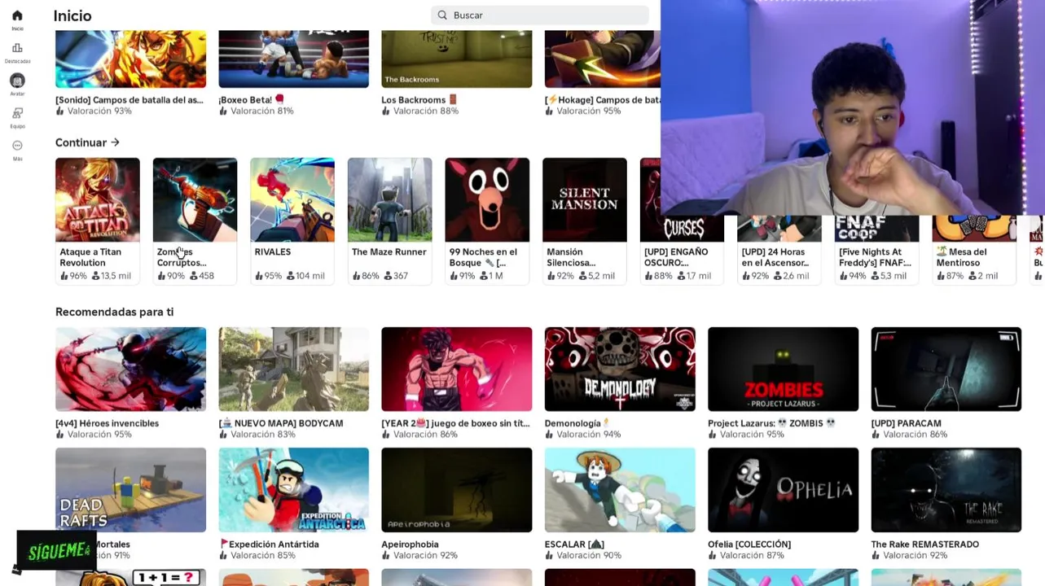
Task: Open The Rake REMASTERED thumbnail
Action: 946,490
